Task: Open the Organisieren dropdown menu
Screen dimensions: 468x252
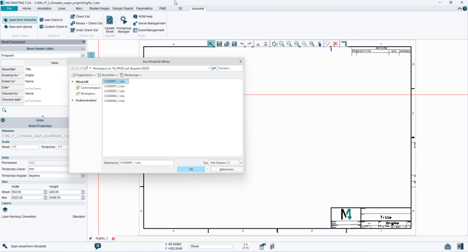Action: tap(84, 75)
